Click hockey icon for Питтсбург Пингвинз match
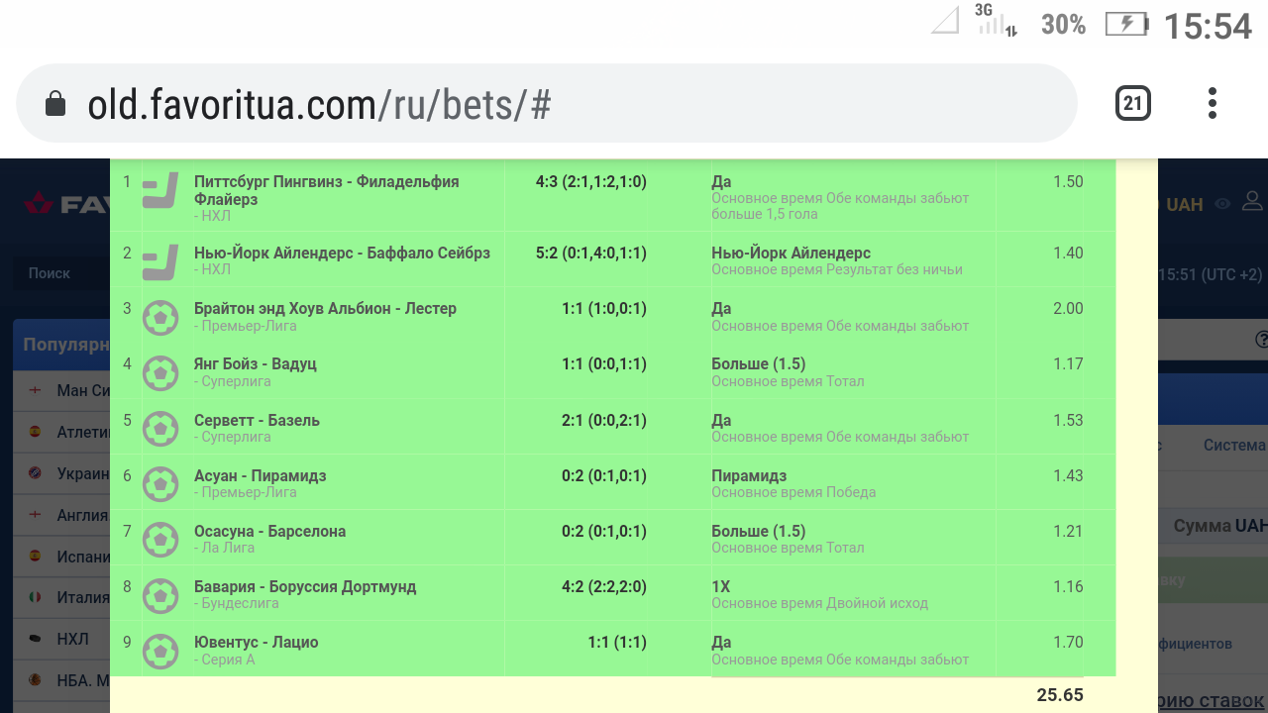1268x713 pixels. (x=160, y=190)
